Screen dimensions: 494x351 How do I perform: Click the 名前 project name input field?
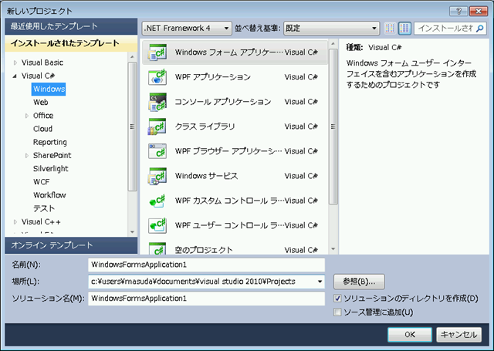(206, 265)
